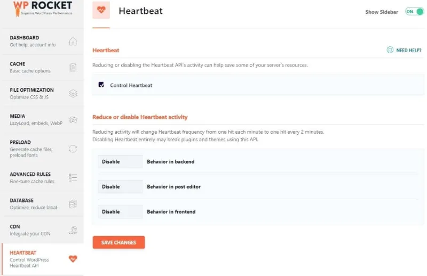
Task: Click the heart icon beside Heartbeat title
Action: (101, 11)
